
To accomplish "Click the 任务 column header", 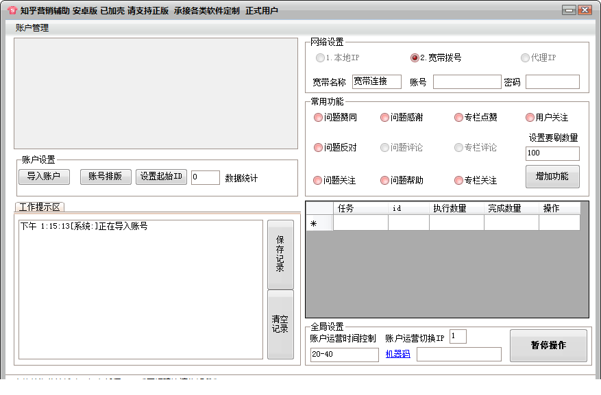I will (360, 208).
